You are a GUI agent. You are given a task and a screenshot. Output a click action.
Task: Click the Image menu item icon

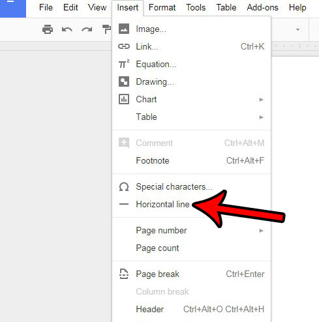click(x=124, y=29)
